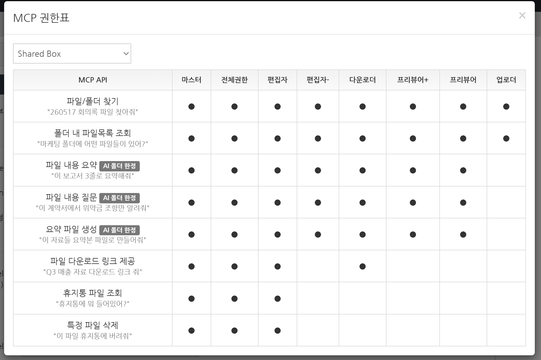Click the 편집자- dot in 파일 내용 요약 row
This screenshot has width=541, height=360.
click(x=318, y=170)
